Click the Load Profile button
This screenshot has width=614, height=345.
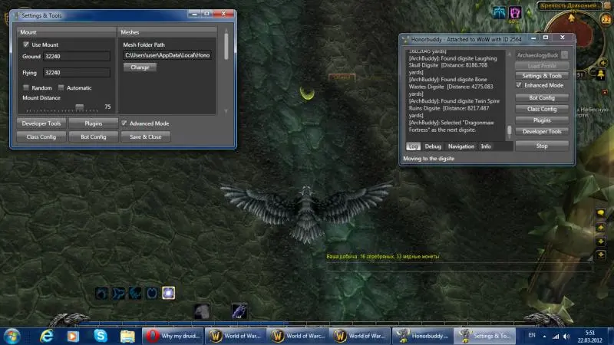pyautogui.click(x=542, y=66)
